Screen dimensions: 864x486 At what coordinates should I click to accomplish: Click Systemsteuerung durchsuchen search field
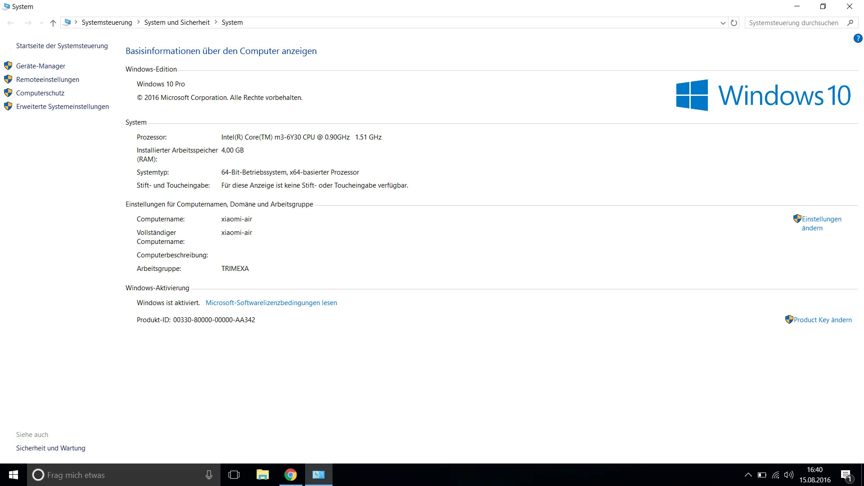[x=794, y=23]
